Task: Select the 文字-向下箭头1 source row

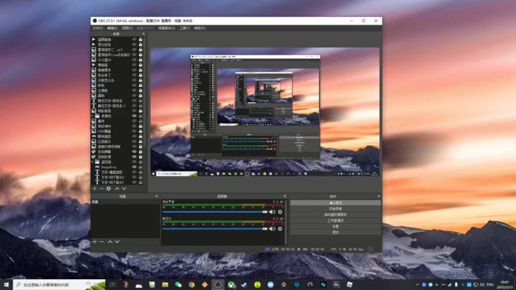Action: [117, 182]
